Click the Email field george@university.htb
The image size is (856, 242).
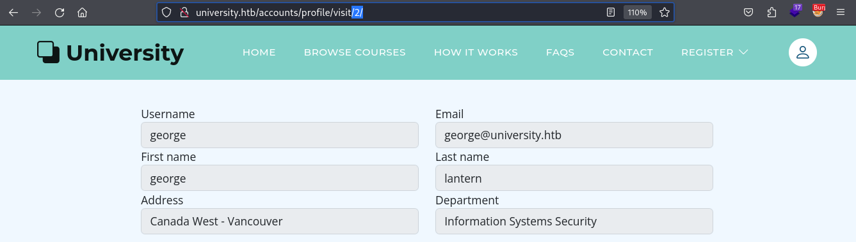tap(574, 135)
